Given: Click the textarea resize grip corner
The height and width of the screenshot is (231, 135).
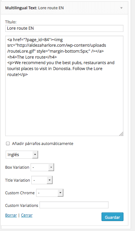Looking at the screenshot, I should click(x=121, y=134).
